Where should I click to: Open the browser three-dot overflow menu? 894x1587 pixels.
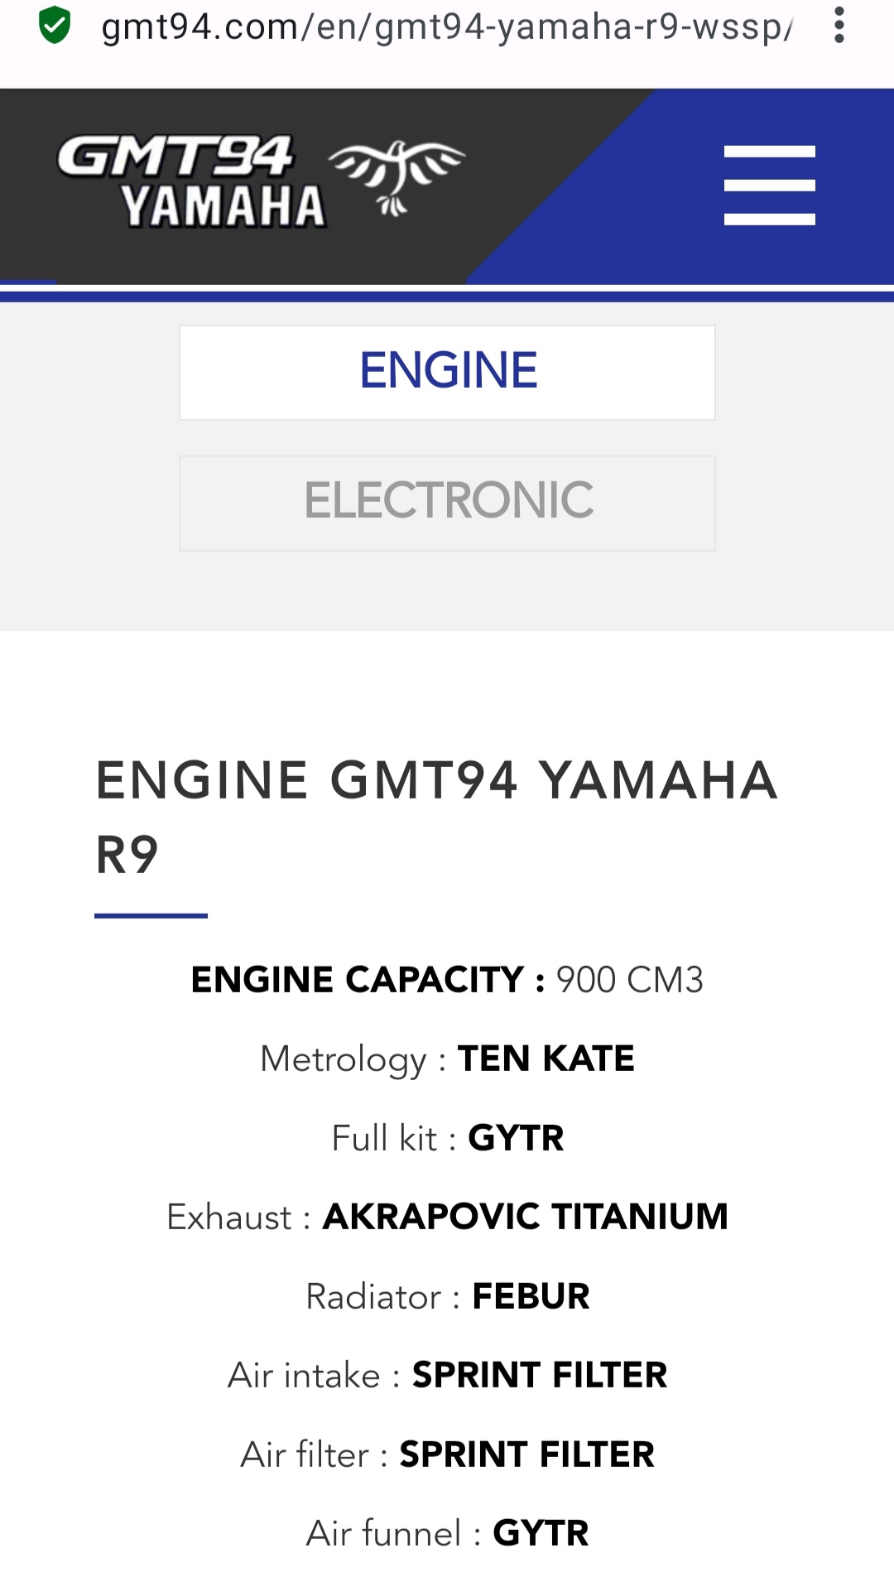click(839, 26)
